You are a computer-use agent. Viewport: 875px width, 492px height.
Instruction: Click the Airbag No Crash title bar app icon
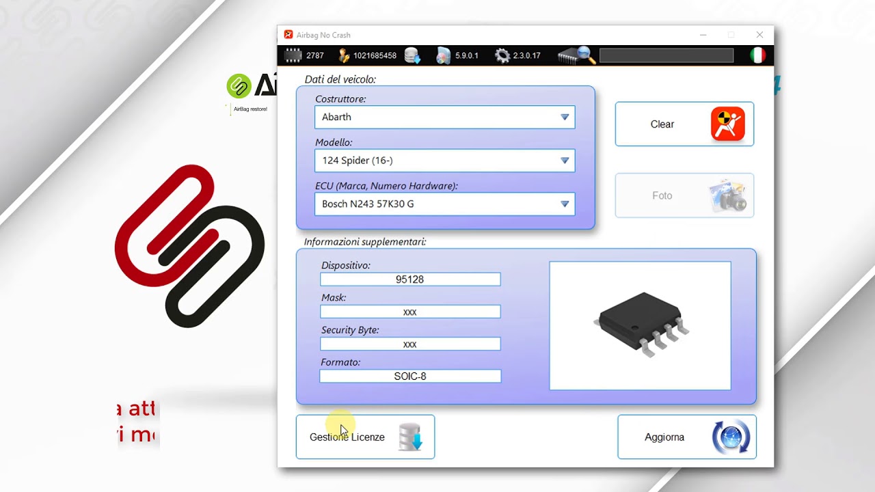point(288,35)
